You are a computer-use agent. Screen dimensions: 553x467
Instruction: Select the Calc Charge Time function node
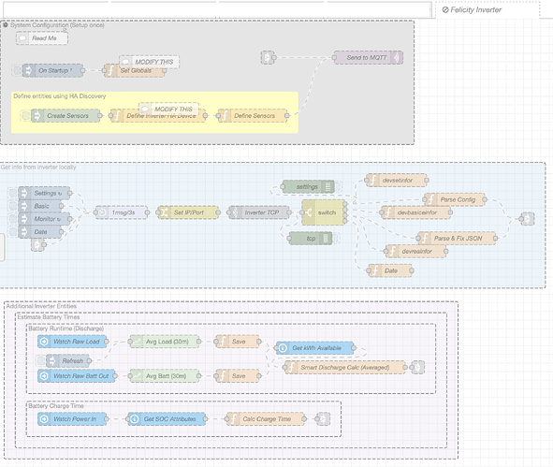266,419
